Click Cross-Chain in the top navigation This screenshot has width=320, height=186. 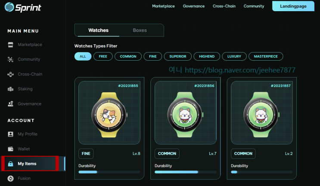click(x=224, y=6)
